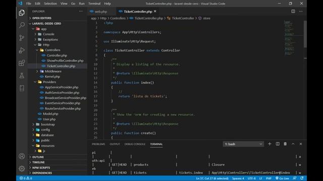The image size is (323, 181).
Task: Open the Source Control view
Action: [22, 38]
